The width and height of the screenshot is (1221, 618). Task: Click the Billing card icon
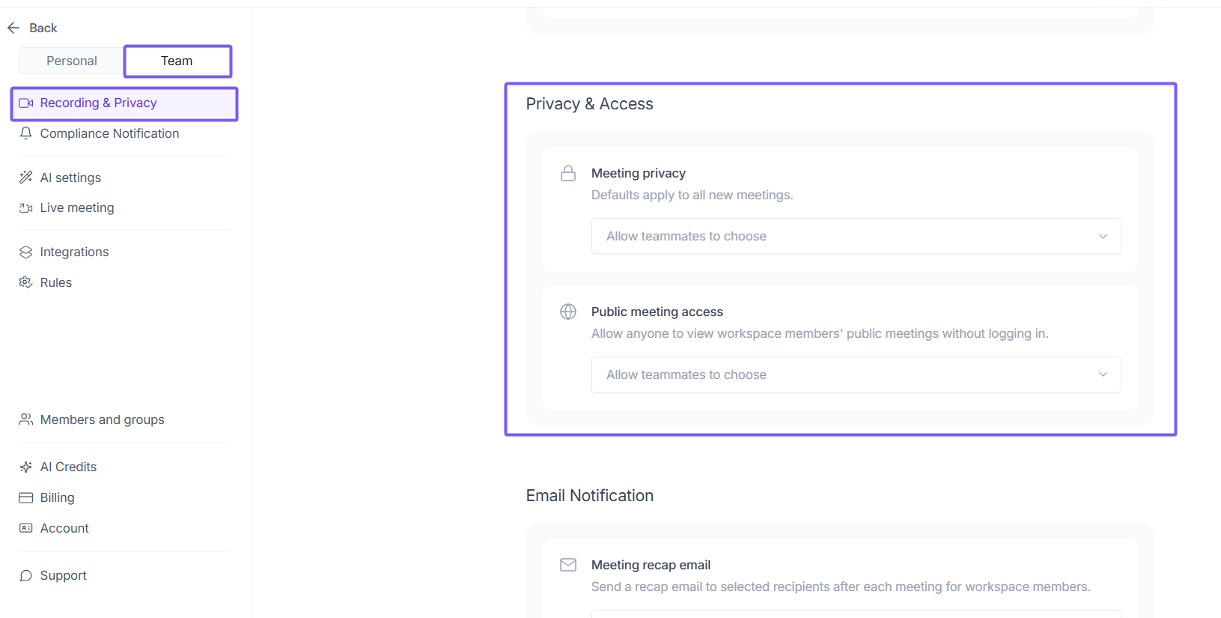[26, 498]
